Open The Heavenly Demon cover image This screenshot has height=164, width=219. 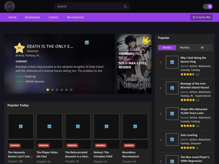21,126
